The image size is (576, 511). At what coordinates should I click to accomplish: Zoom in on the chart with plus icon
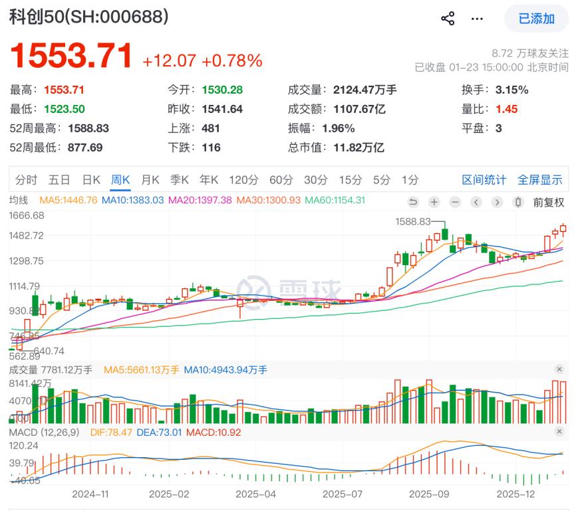pos(434,202)
